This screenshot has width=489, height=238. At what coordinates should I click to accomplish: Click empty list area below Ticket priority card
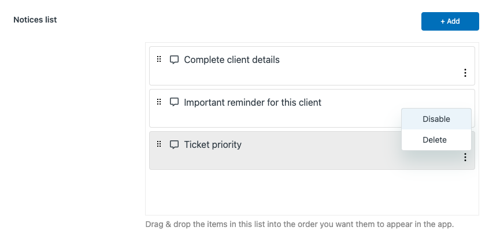coord(312,192)
